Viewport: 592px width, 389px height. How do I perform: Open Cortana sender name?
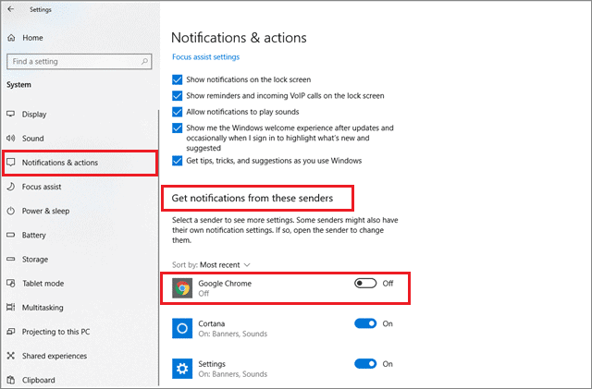click(x=212, y=323)
